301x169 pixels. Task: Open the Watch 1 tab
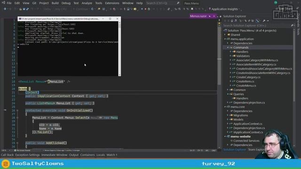[x=112, y=155]
